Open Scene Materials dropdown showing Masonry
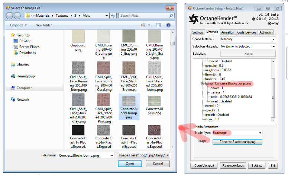This screenshot has width=288, height=175. point(248,39)
